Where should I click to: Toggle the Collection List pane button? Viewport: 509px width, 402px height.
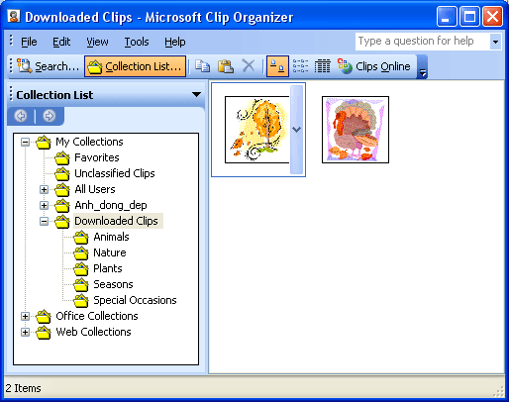(136, 66)
